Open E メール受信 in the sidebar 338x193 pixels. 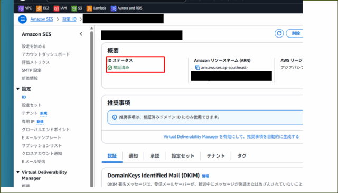click(33, 161)
